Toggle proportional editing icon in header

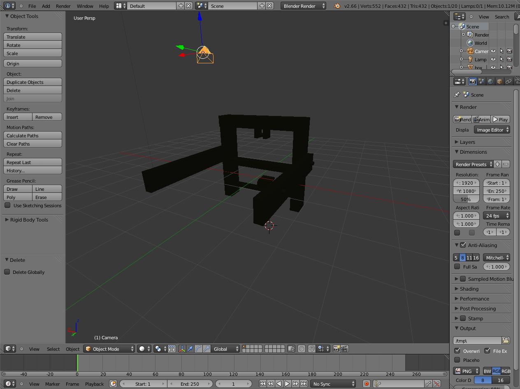302,349
